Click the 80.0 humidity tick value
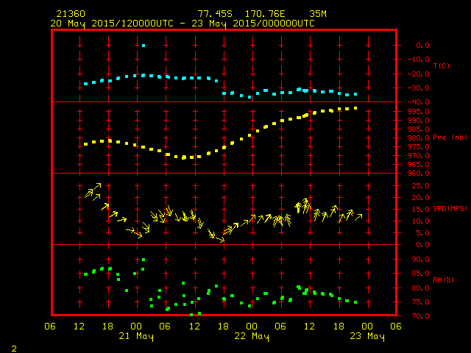Viewport: 471px width, 353px height. pyautogui.click(x=420, y=288)
